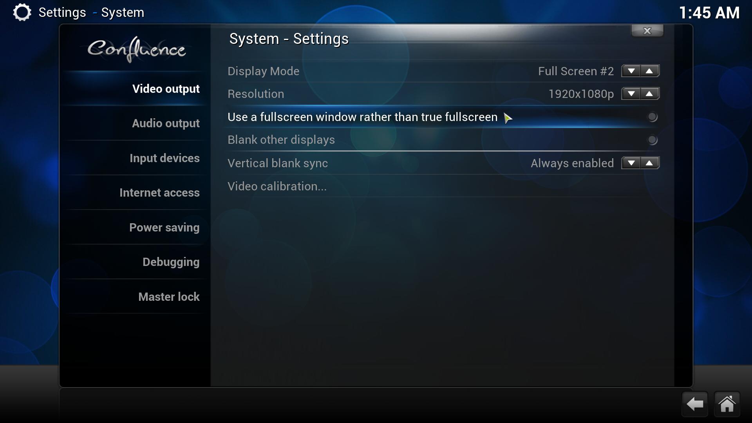
Task: Raise Resolution using up arrow
Action: click(x=650, y=94)
